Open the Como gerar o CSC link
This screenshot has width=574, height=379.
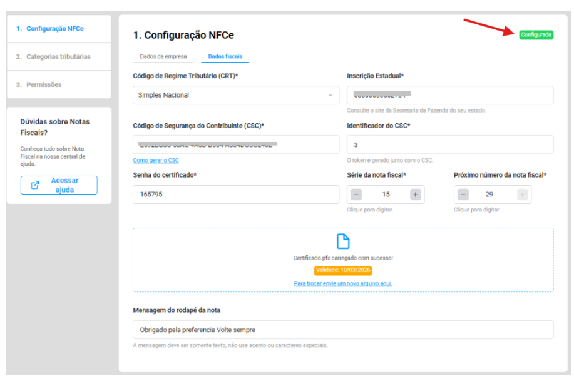[x=156, y=161]
